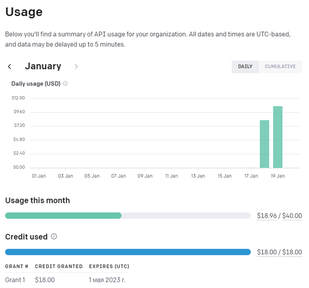Click the 15 Jan date label

(225, 176)
